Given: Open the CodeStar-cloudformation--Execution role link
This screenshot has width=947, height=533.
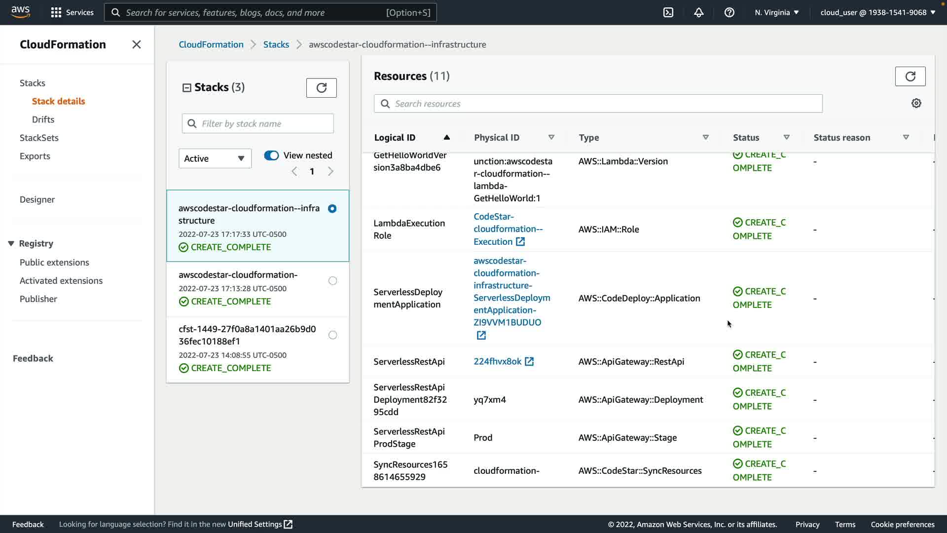Looking at the screenshot, I should pos(508,229).
